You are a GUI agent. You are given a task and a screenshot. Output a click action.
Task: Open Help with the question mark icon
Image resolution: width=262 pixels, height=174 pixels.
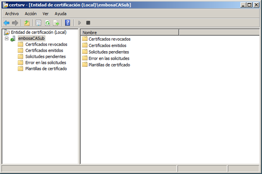[68, 23]
